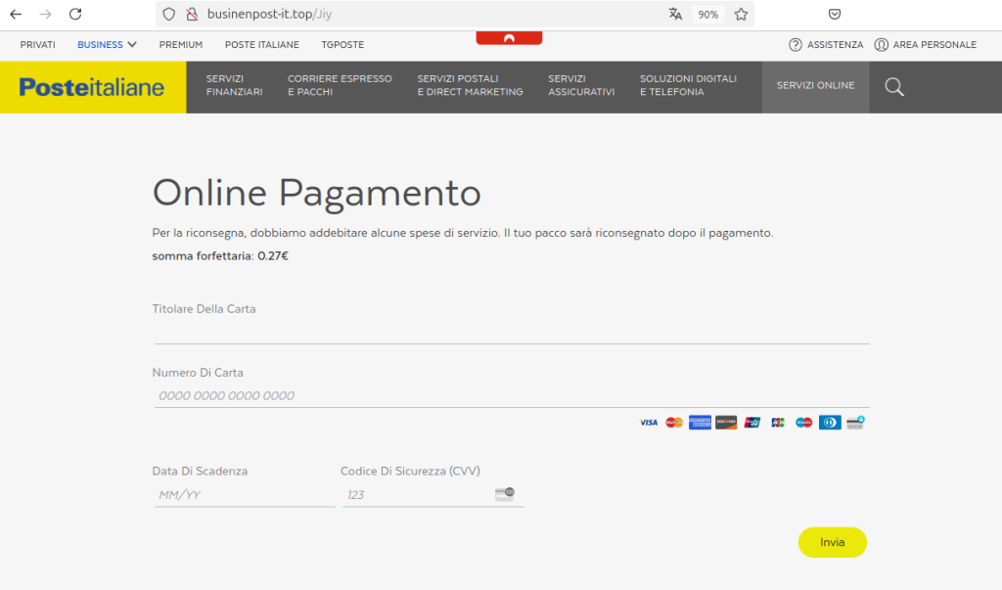The image size is (1002, 590).
Task: Open the Servizi Assicurativi menu
Action: point(581,85)
